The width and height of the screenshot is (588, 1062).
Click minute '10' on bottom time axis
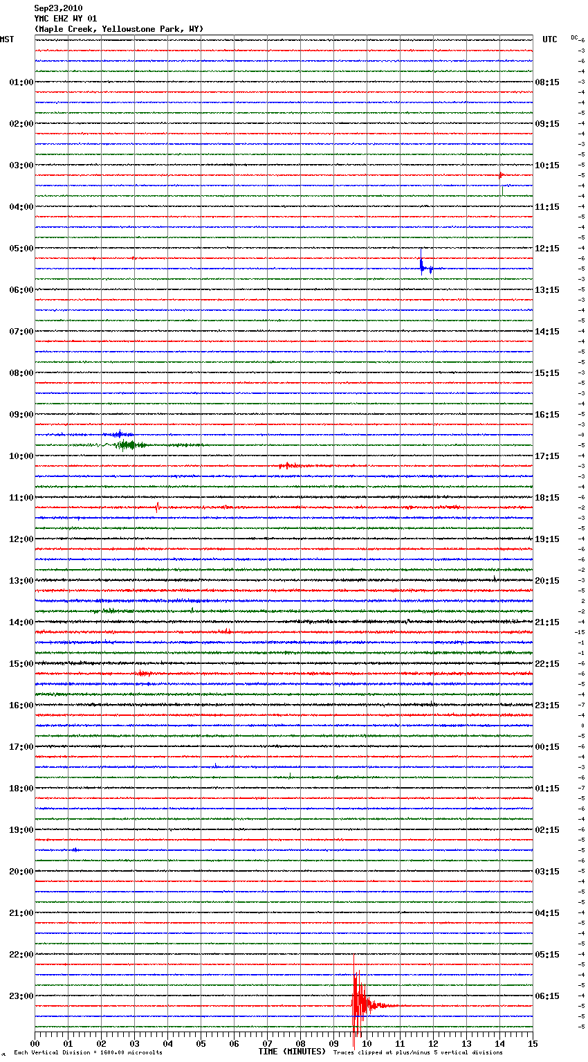coord(367,1043)
